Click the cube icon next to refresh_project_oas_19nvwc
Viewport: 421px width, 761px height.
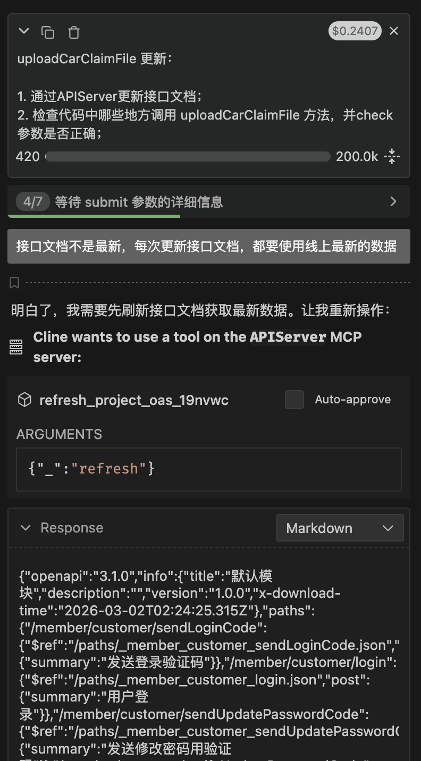(x=24, y=400)
